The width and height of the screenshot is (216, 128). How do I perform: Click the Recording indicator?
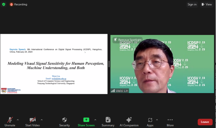tap(18, 4)
